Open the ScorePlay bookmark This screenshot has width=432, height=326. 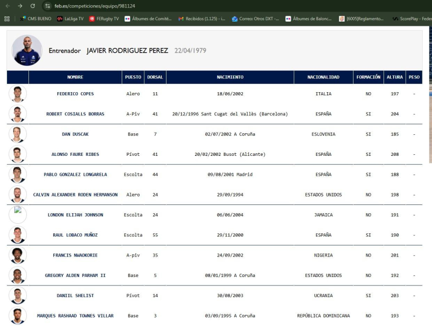412,19
